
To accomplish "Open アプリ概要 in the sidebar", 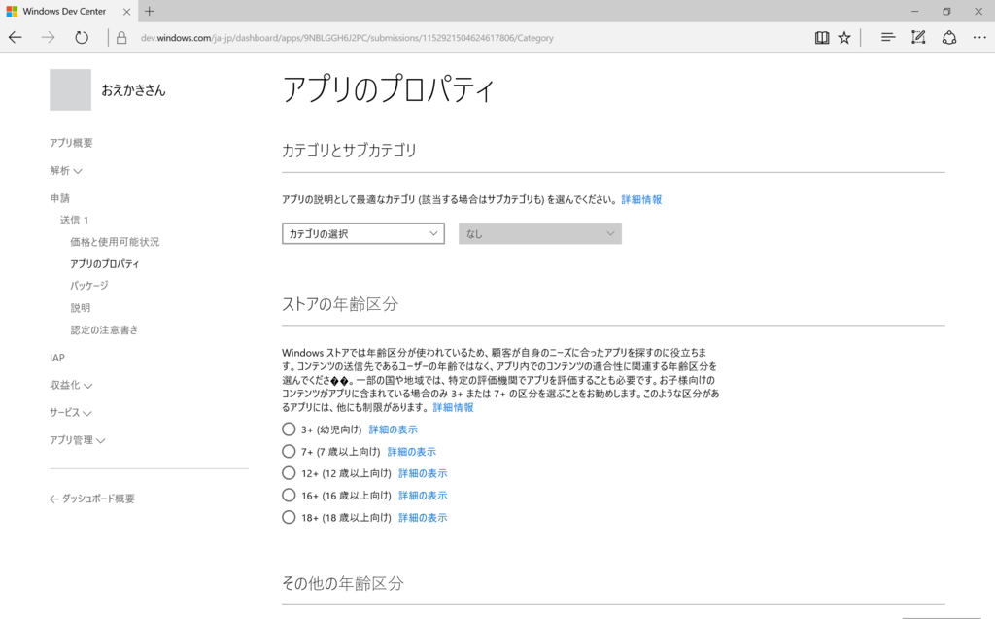I will 71,143.
